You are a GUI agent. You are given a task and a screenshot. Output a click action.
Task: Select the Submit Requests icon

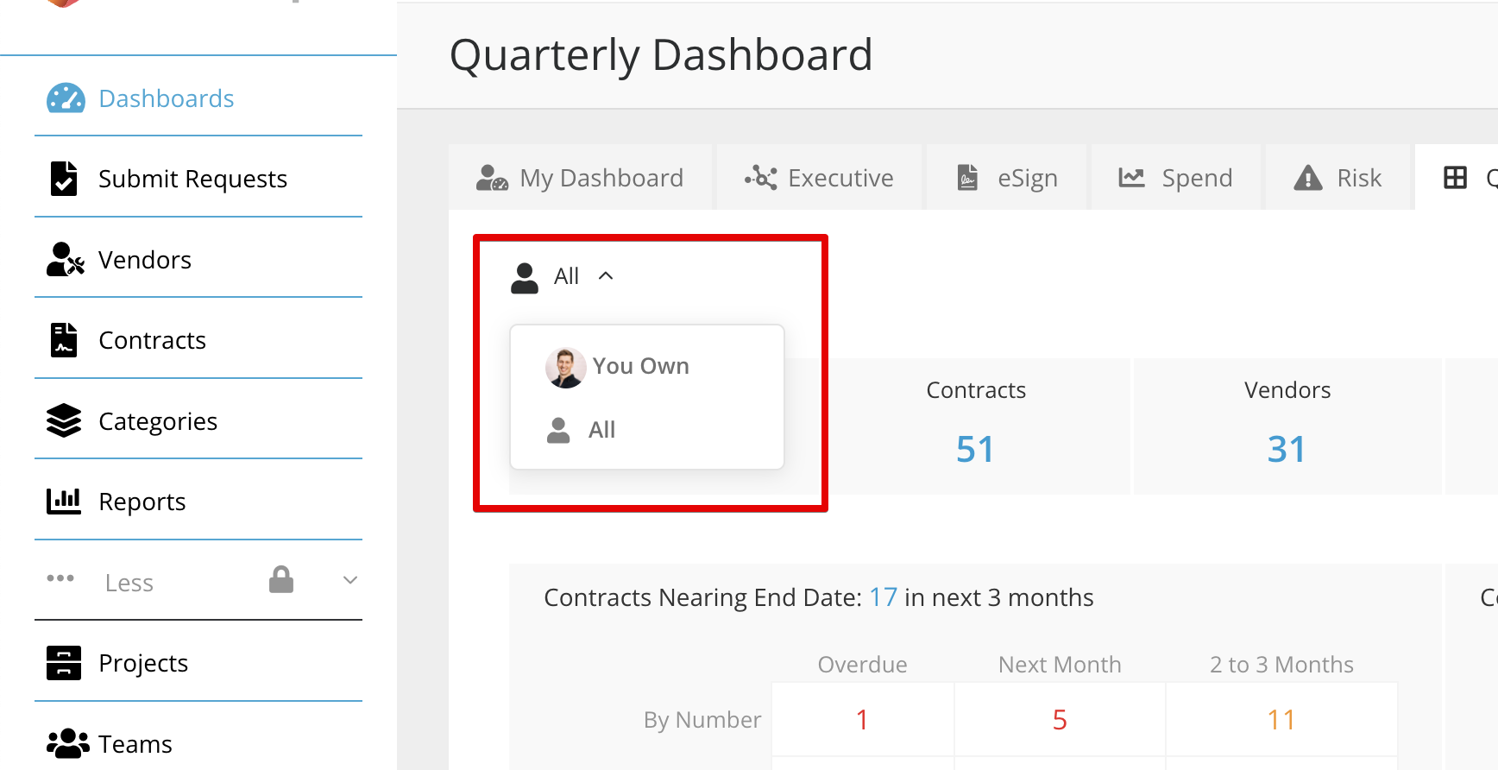pos(64,179)
